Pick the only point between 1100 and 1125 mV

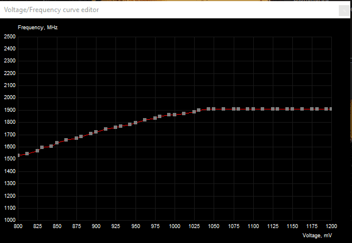(262, 109)
